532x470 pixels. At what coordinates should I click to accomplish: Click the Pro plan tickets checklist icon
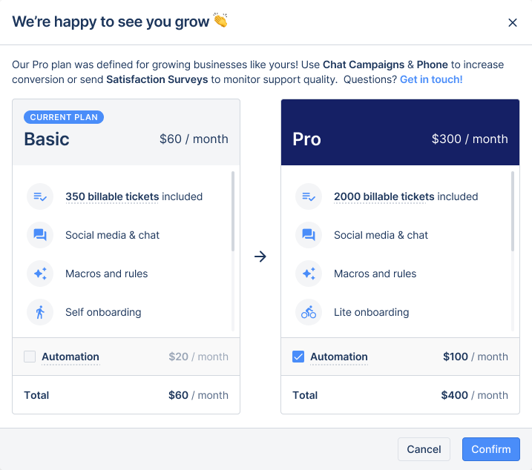click(309, 196)
